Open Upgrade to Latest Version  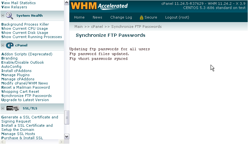[25, 100]
